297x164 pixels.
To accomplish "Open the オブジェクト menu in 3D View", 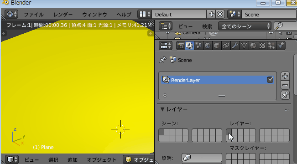I will coord(102,160).
